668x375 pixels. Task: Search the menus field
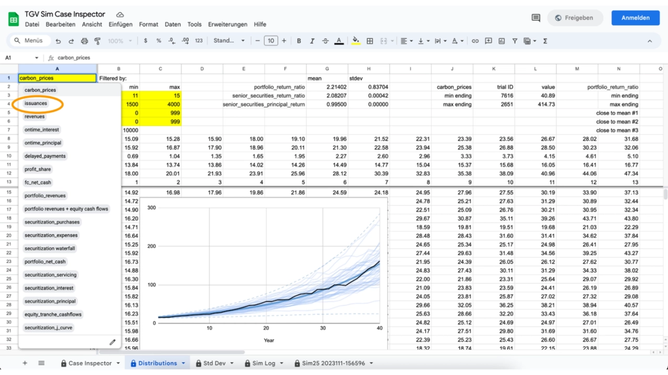(29, 41)
